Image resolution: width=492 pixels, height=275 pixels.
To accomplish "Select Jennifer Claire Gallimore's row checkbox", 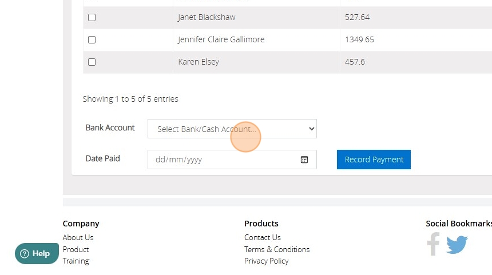I will tap(92, 40).
